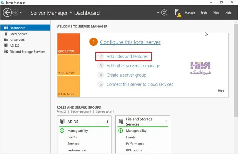Expand File and Storage Services arrow
Screen dimensions: 238x154
[48, 52]
